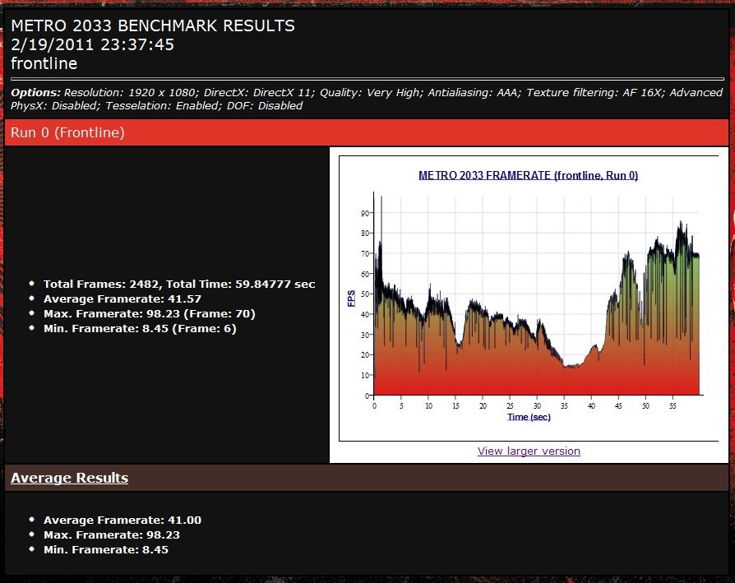
Task: Click the Min. Framerate: 8.45 average result
Action: pyautogui.click(x=106, y=550)
